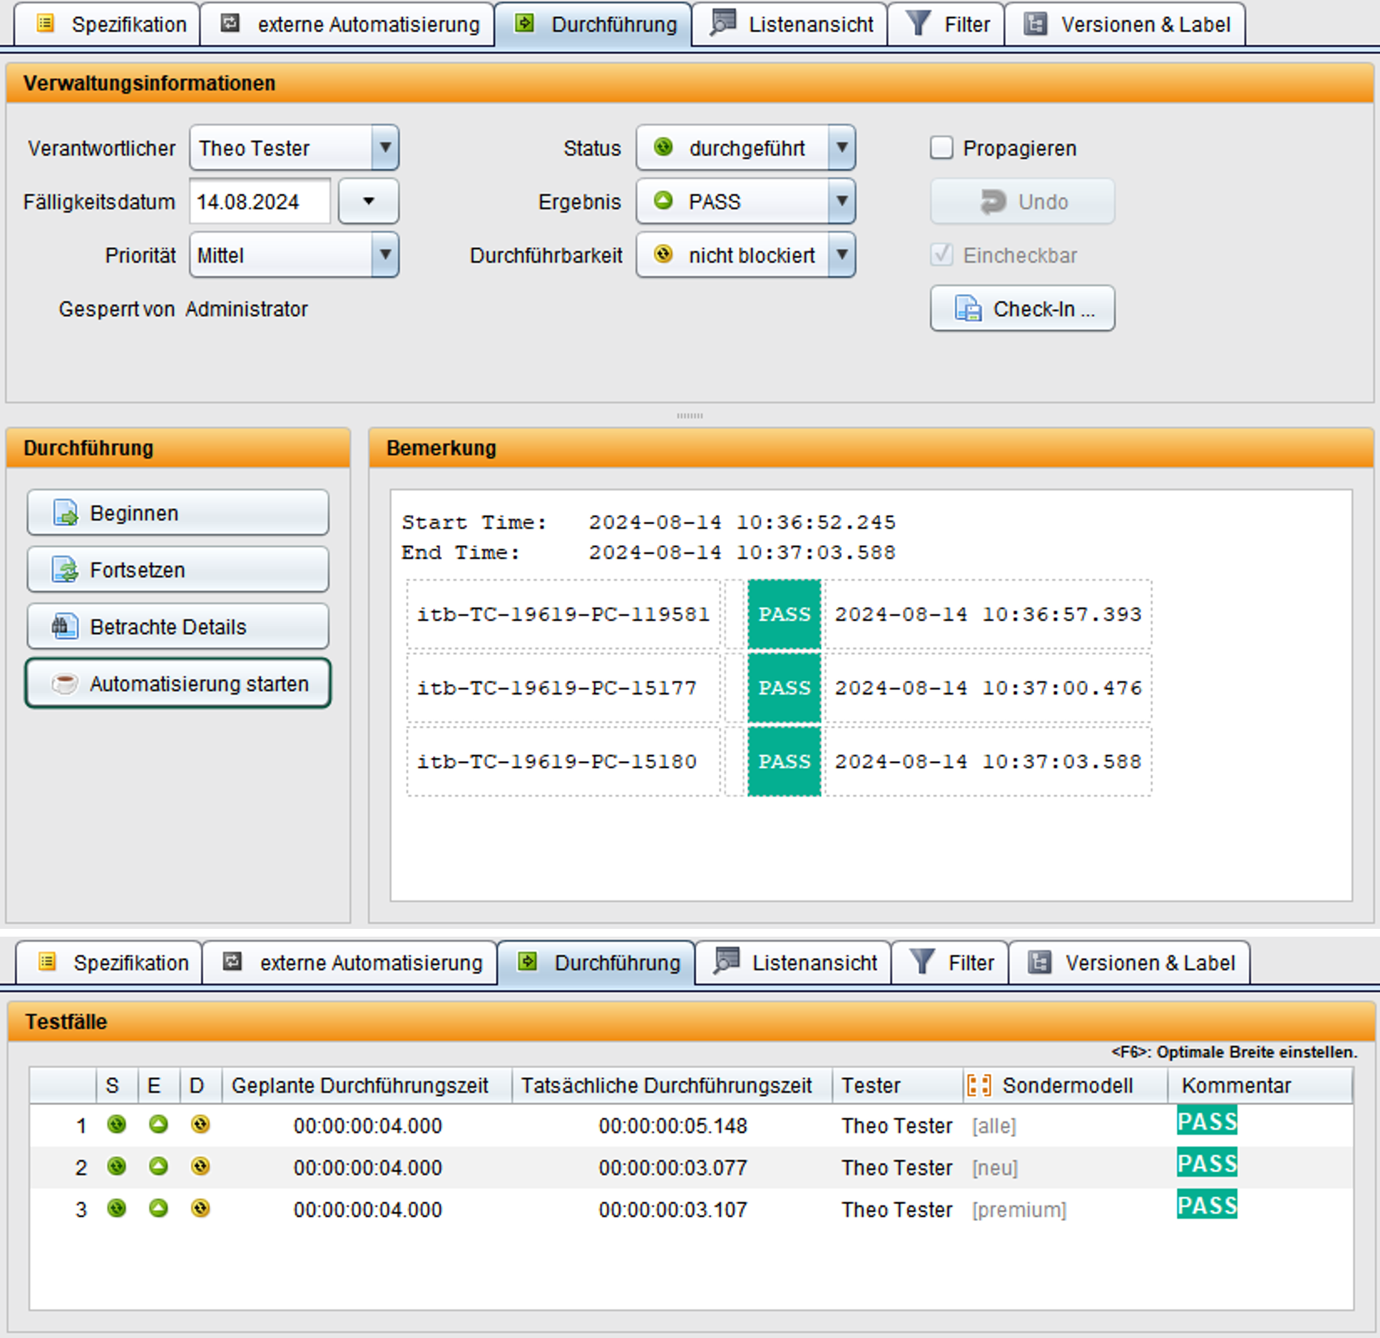This screenshot has width=1380, height=1338.
Task: Open the lower Listenansicht tab
Action: tap(794, 963)
